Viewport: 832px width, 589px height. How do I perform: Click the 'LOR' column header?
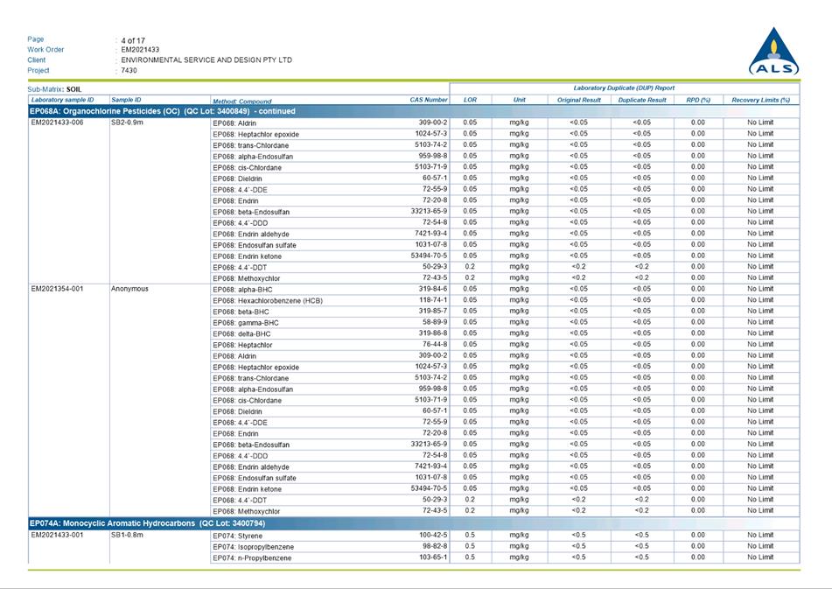pos(470,100)
